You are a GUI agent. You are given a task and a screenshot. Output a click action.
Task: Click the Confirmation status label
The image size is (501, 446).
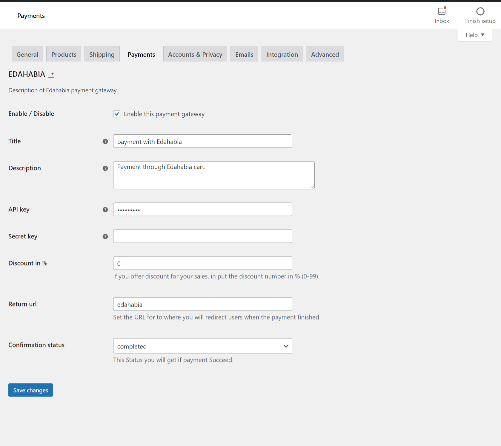click(x=36, y=345)
